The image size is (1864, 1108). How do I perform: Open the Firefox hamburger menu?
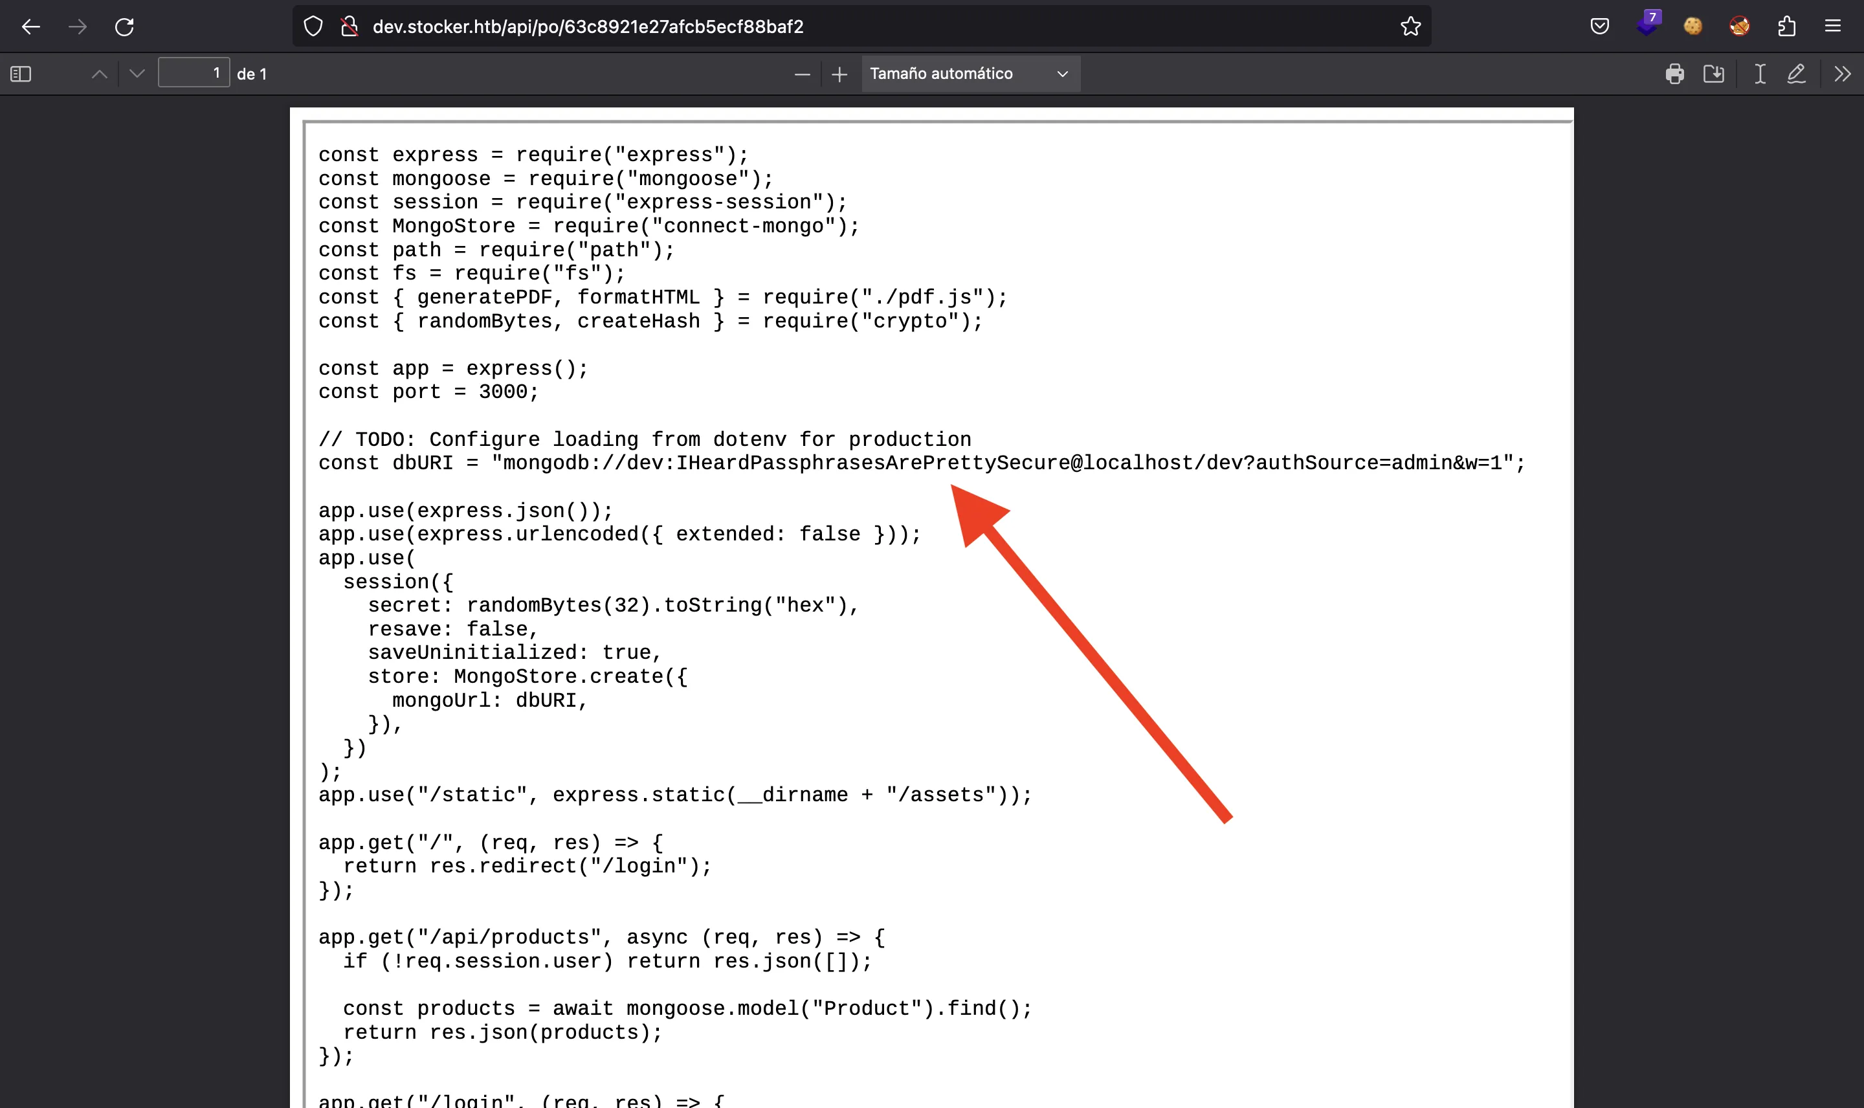coord(1833,27)
